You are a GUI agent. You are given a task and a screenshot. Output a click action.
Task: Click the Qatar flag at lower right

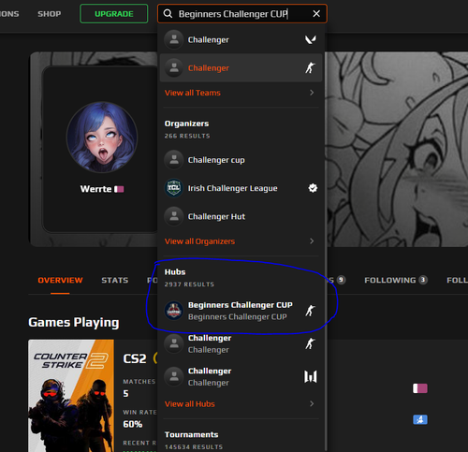420,388
